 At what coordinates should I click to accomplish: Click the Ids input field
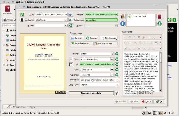point(97,64)
